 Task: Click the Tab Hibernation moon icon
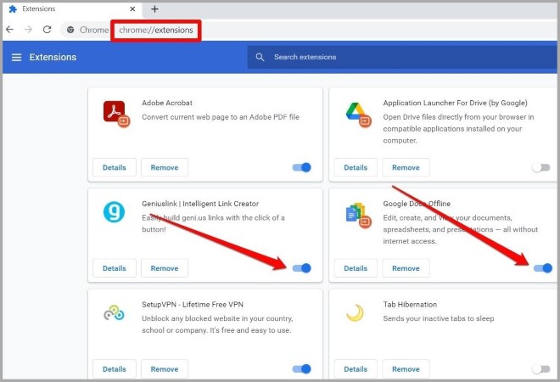(356, 312)
